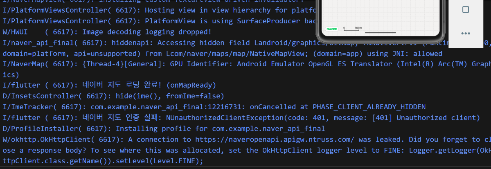Click the D/ProfileInstaller installing profile line
This screenshot has width=491, height=169.
164,128
